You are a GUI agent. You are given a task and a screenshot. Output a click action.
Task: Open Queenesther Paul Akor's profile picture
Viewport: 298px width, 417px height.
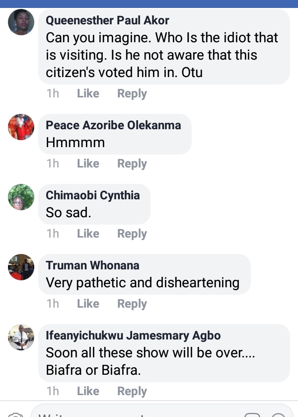coord(21,22)
